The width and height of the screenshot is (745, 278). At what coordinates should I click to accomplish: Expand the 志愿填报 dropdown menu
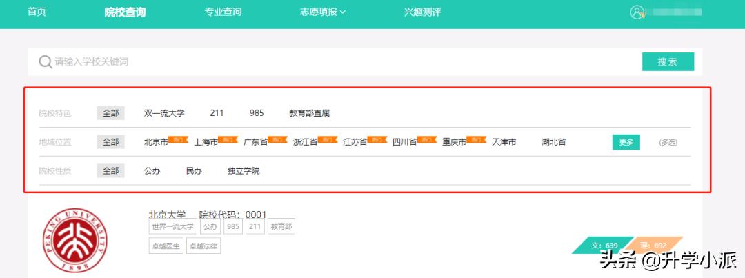[x=323, y=12]
